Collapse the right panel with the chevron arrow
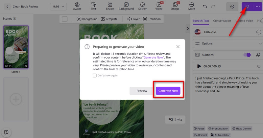 pos(188,29)
